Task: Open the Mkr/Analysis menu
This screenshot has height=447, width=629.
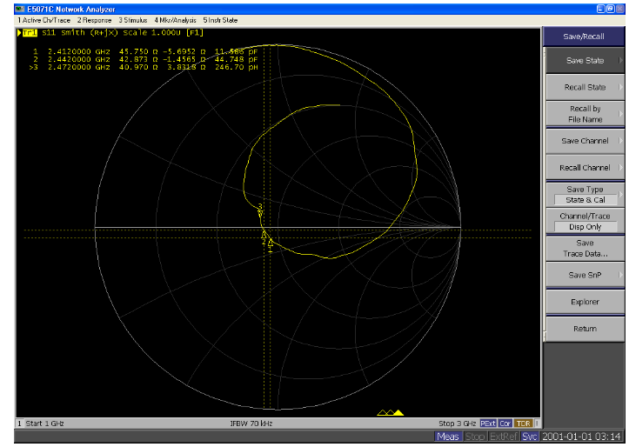Action: [x=175, y=20]
